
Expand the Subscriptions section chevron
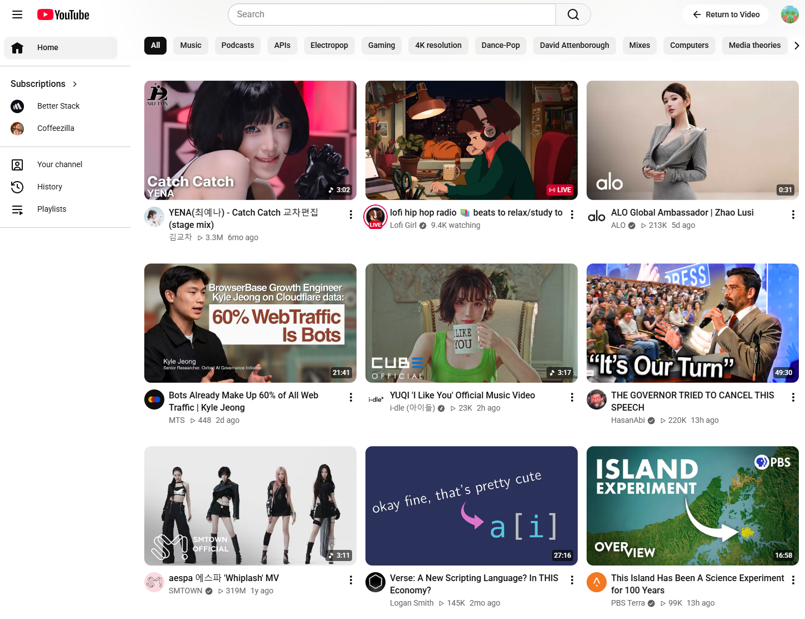(75, 84)
